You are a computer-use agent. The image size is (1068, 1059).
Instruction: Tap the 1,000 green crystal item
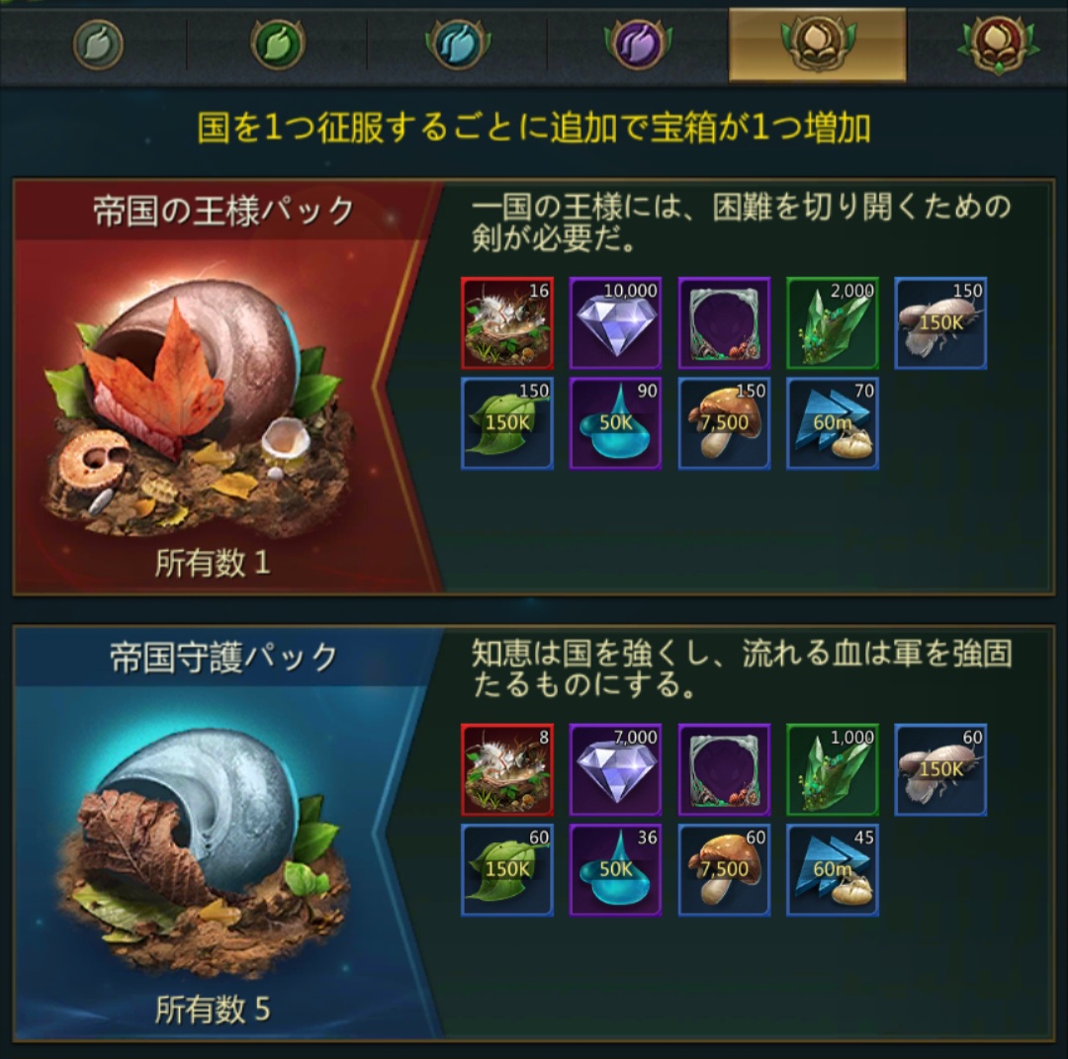tap(833, 769)
